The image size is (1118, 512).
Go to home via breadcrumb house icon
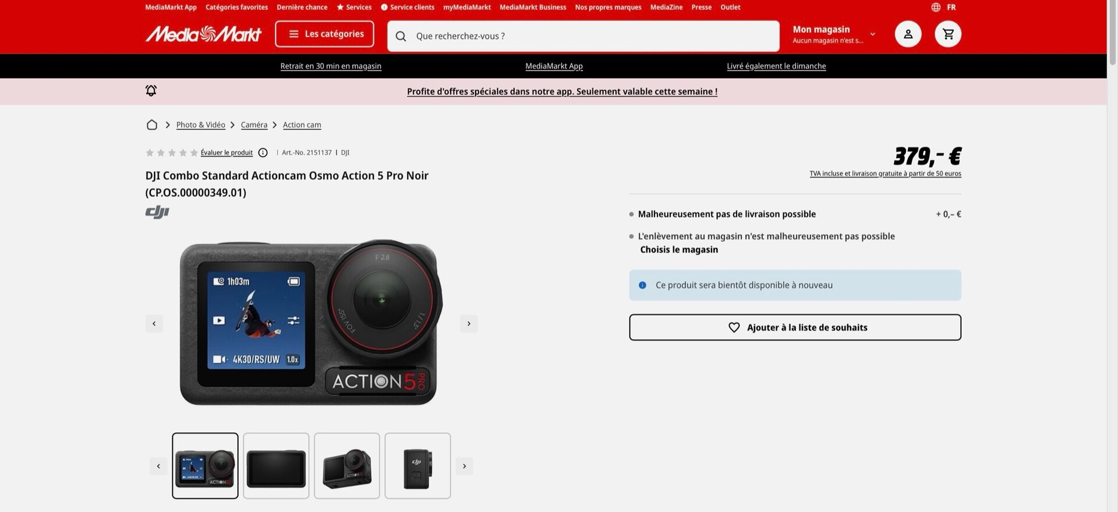pyautogui.click(x=152, y=125)
